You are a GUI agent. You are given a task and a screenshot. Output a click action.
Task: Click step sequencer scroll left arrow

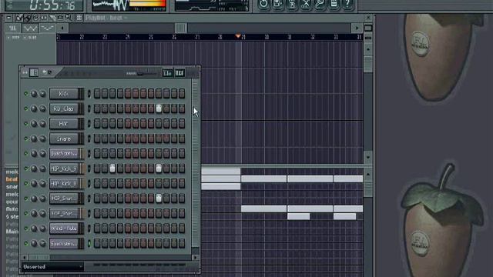[25, 258]
